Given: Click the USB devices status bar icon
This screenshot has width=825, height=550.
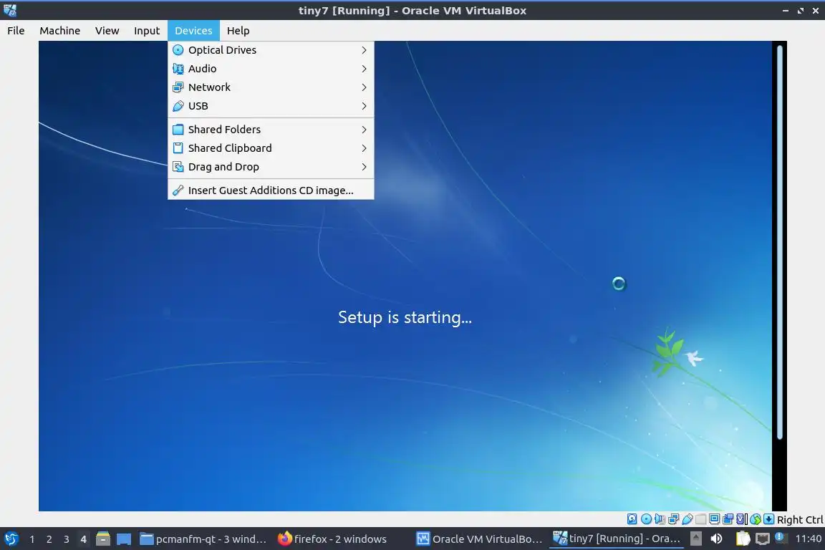Looking at the screenshot, I should coord(687,519).
